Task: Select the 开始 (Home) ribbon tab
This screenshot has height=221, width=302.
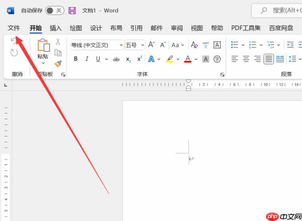Action: pyautogui.click(x=36, y=28)
